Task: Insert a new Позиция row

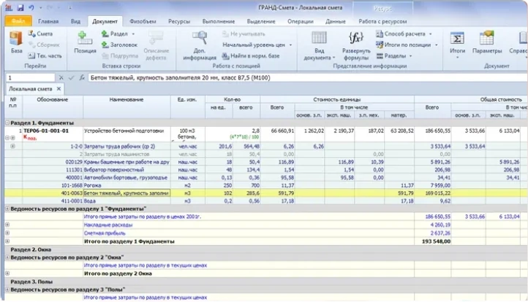Action: tap(85, 42)
